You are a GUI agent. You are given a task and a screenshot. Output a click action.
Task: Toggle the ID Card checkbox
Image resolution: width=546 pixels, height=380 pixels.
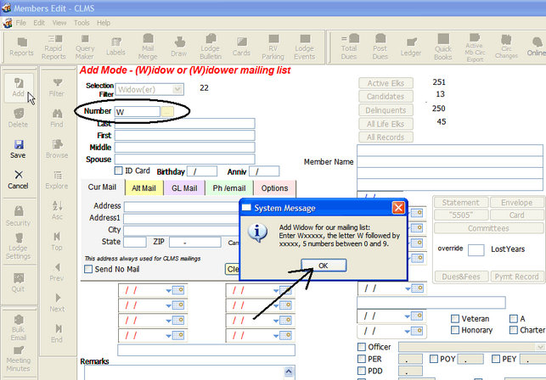click(x=118, y=170)
